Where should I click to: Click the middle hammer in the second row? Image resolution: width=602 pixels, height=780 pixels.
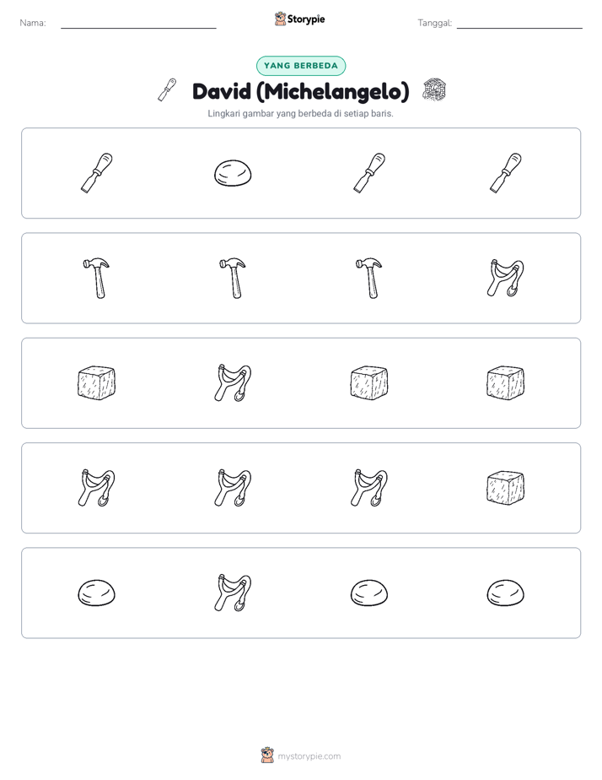click(233, 278)
